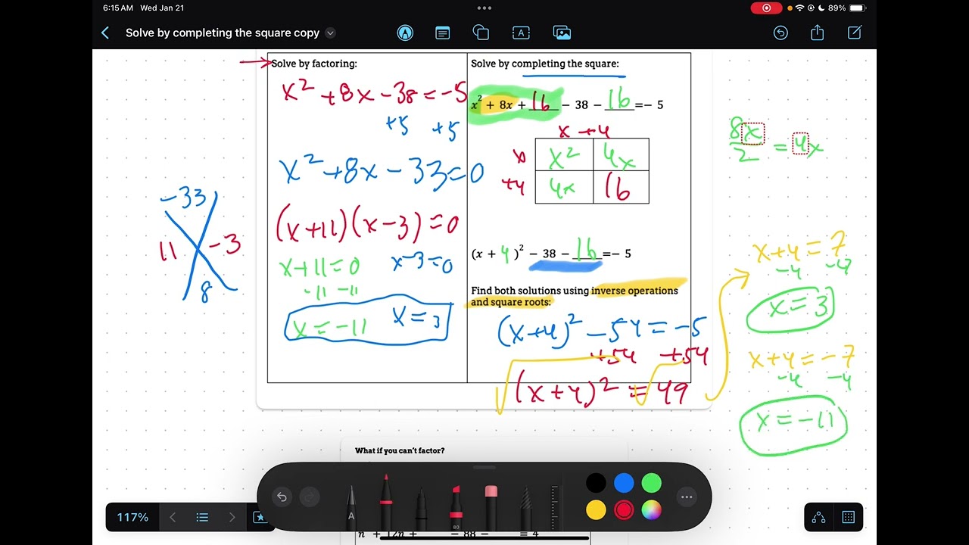Redo the last undone stroke
Image resolution: width=969 pixels, height=545 pixels.
(309, 497)
